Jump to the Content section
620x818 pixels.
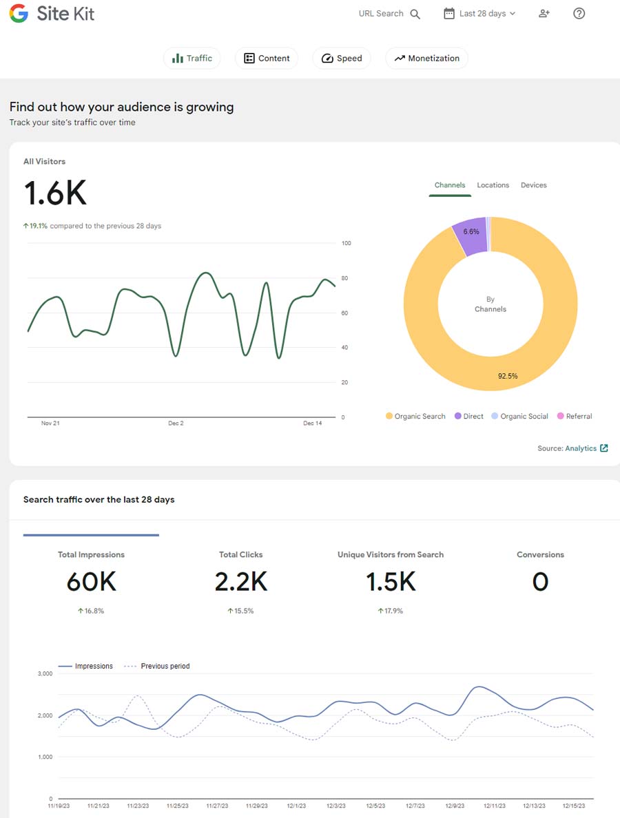[267, 59]
